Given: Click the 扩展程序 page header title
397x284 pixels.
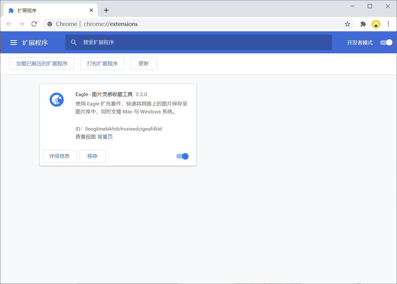Looking at the screenshot, I should click(35, 43).
